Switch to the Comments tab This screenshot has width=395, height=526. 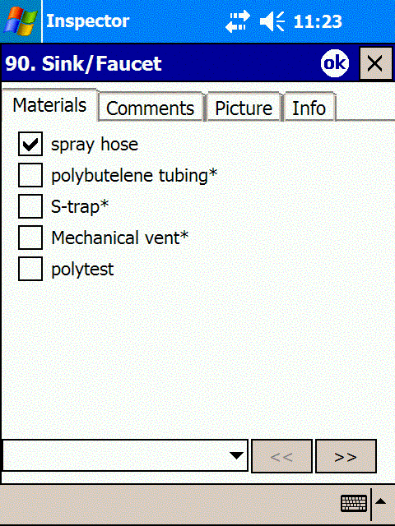coord(150,108)
